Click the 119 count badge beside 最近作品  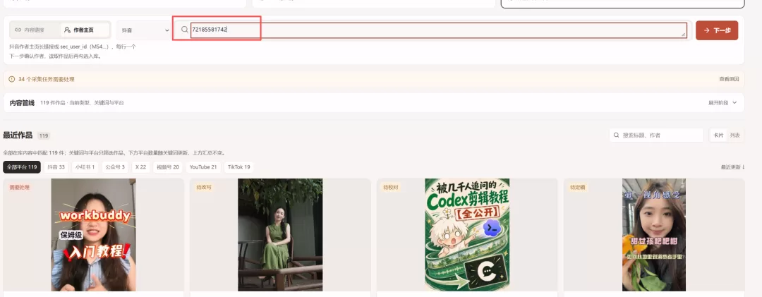(44, 135)
